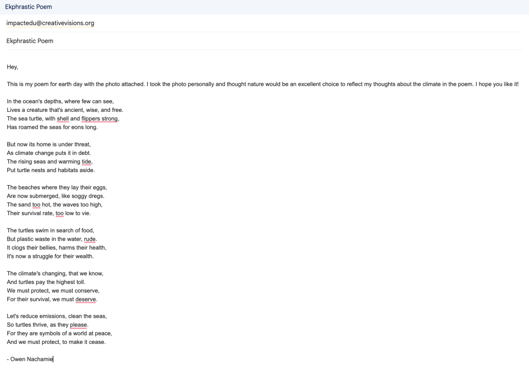529x374 pixels.
Task: Click underlined 'too' in 'Their survival rate' line
Action: pos(60,213)
